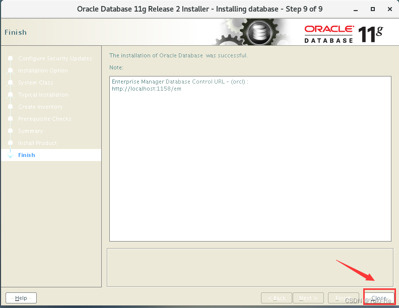Select Install Product step
The width and height of the screenshot is (399, 308).
[x=37, y=143]
